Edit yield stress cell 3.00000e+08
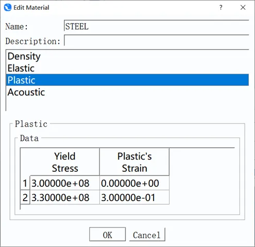 (x=65, y=183)
